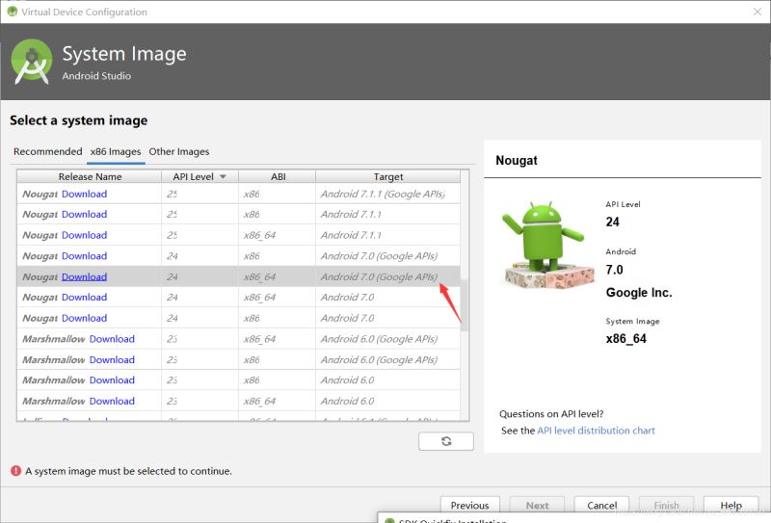Click the Help button
This screenshot has height=523, width=771.
(x=731, y=506)
